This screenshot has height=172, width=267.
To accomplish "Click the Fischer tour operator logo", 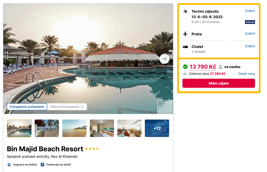I will (x=250, y=22).
